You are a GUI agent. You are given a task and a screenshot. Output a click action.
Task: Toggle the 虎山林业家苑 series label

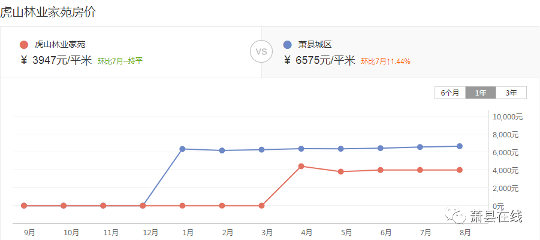[60, 45]
